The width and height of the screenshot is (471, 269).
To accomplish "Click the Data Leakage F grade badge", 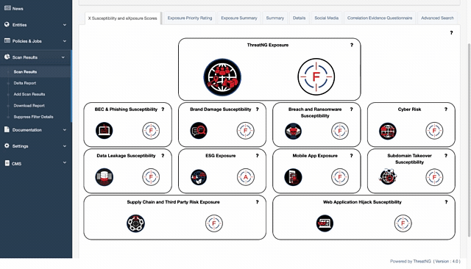I will 151,177.
